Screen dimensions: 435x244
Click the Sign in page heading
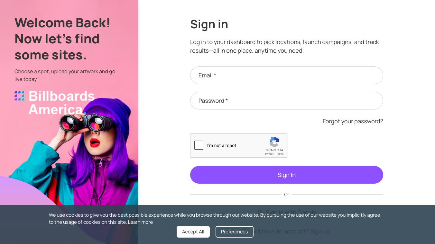pos(209,24)
